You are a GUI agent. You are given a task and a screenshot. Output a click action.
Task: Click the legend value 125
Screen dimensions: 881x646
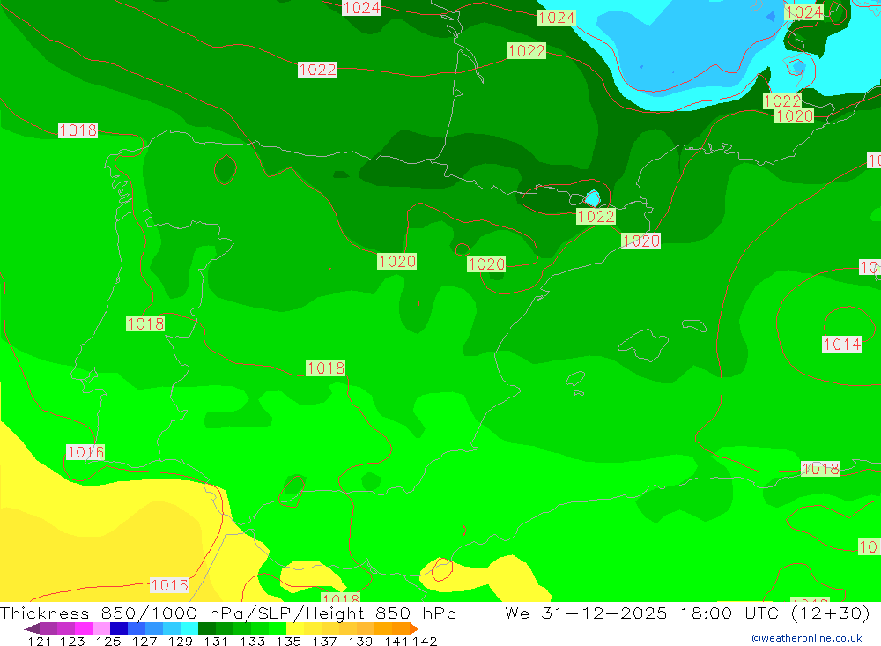(108, 641)
